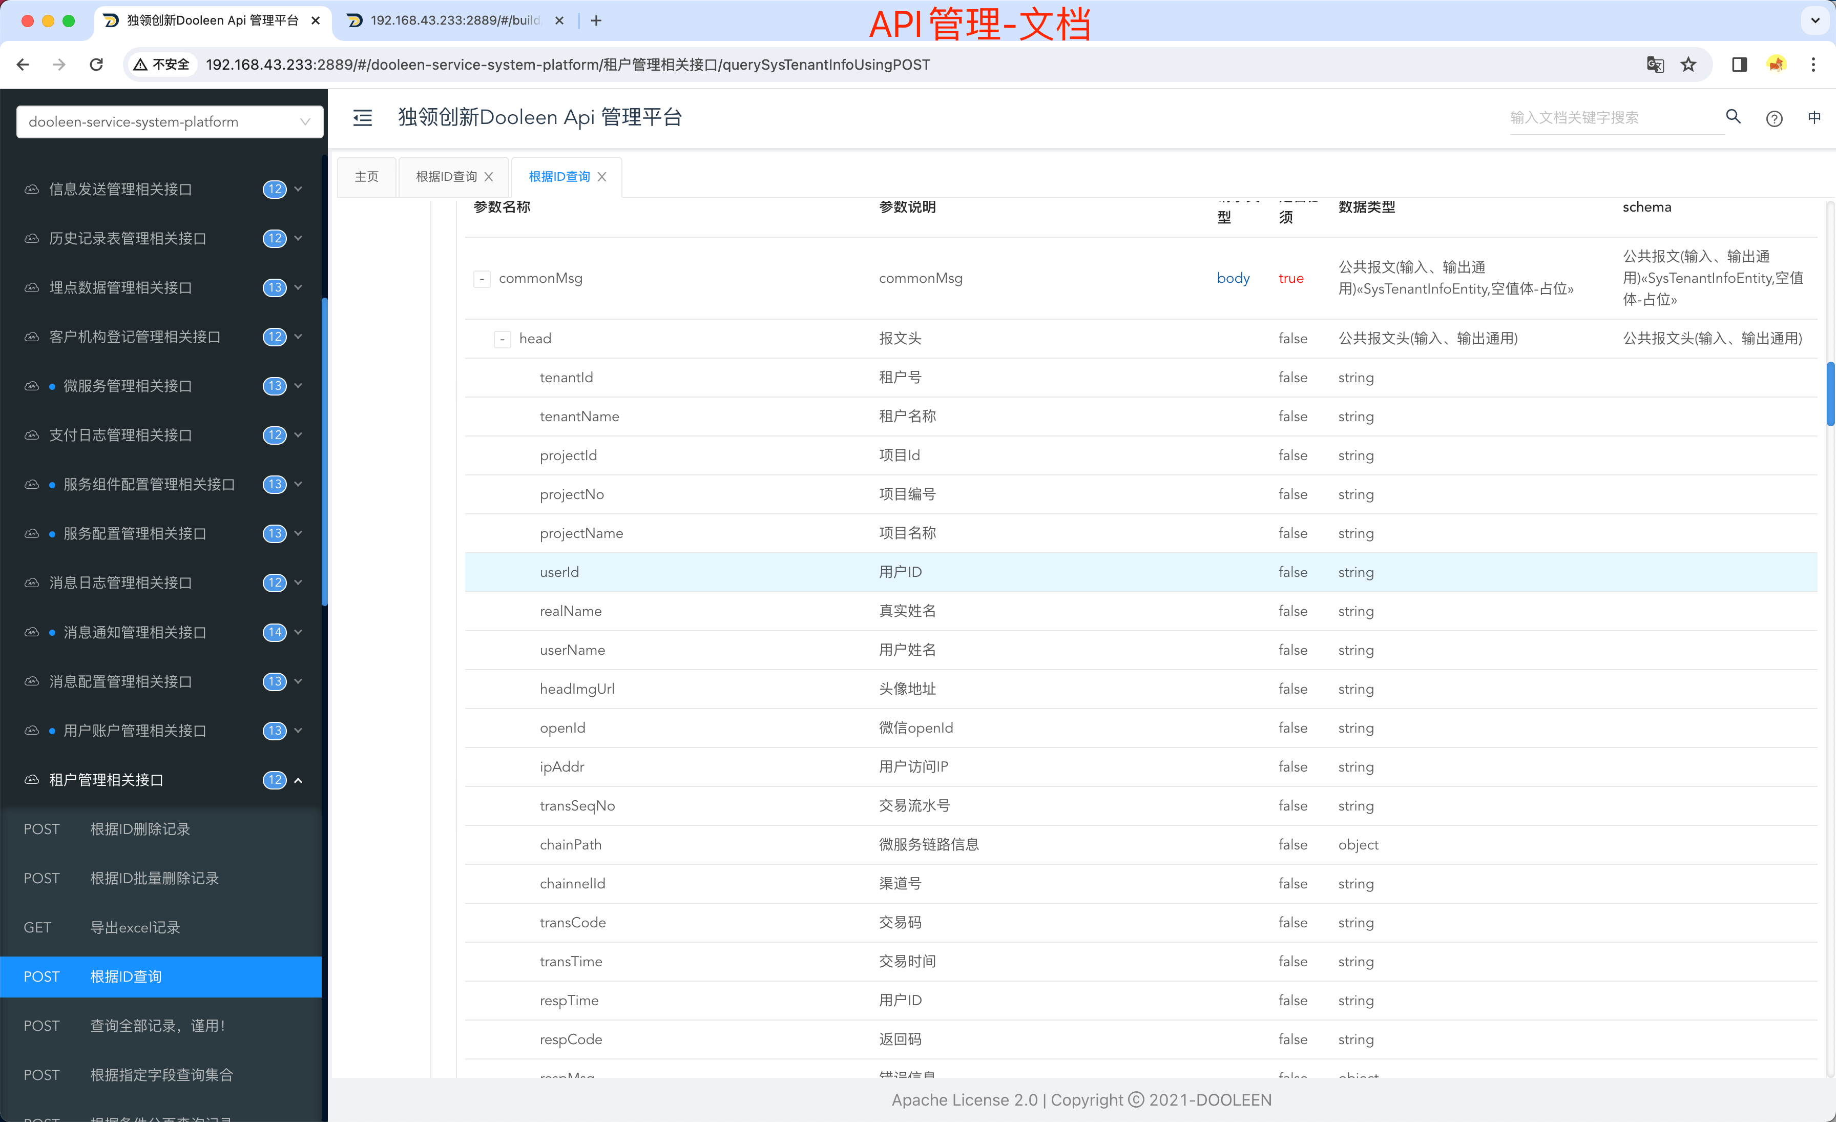
Task: Select the userId parameter row
Action: (x=1141, y=572)
